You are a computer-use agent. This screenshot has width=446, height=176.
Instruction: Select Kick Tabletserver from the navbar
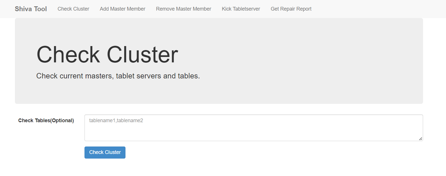click(x=241, y=9)
